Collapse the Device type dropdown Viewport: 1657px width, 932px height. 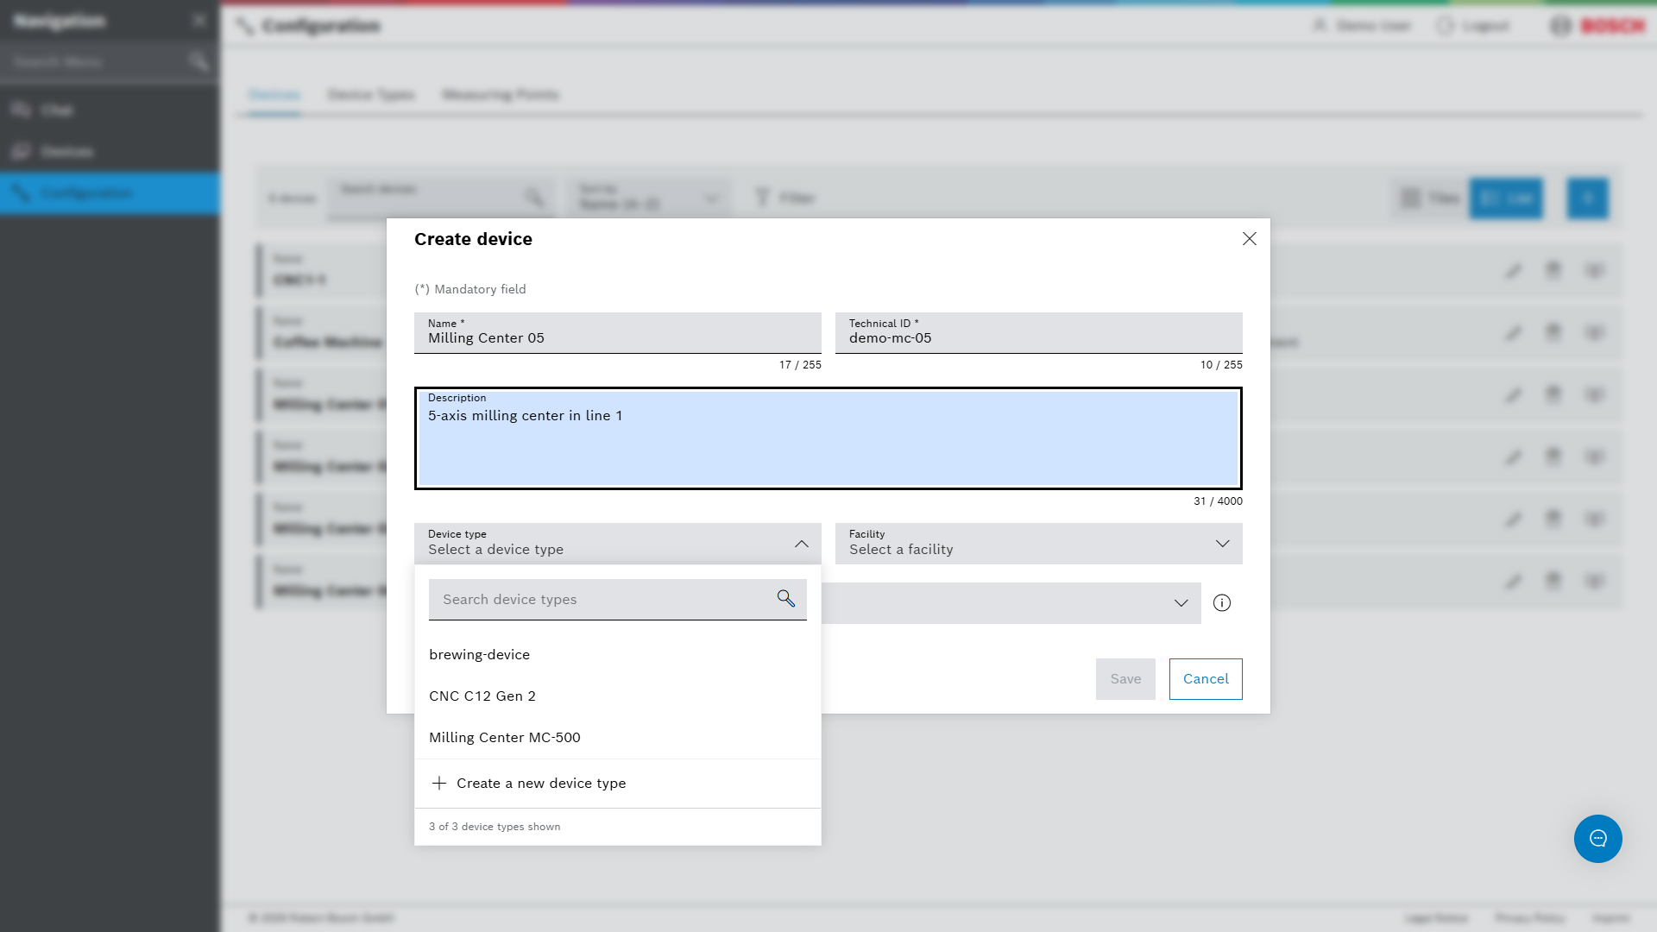[x=801, y=544]
